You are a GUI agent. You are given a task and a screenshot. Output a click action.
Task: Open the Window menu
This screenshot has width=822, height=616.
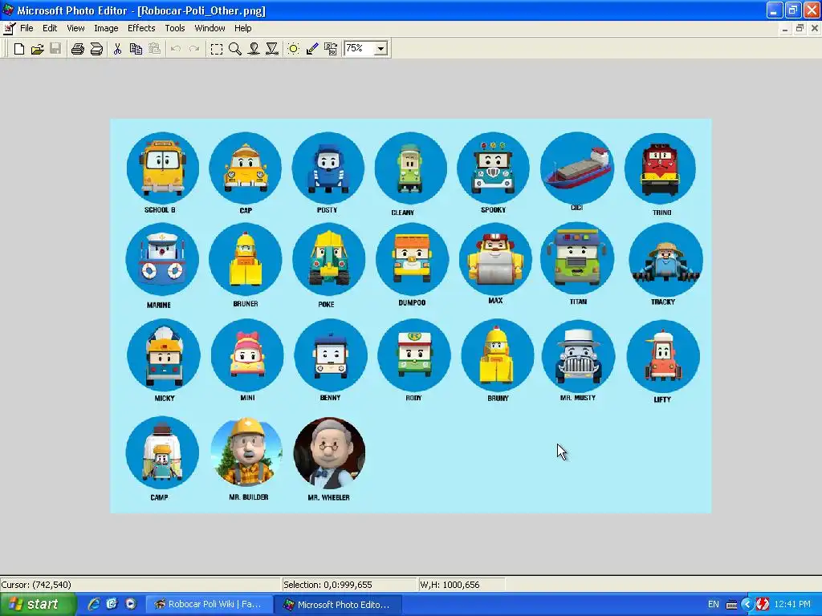click(x=210, y=28)
